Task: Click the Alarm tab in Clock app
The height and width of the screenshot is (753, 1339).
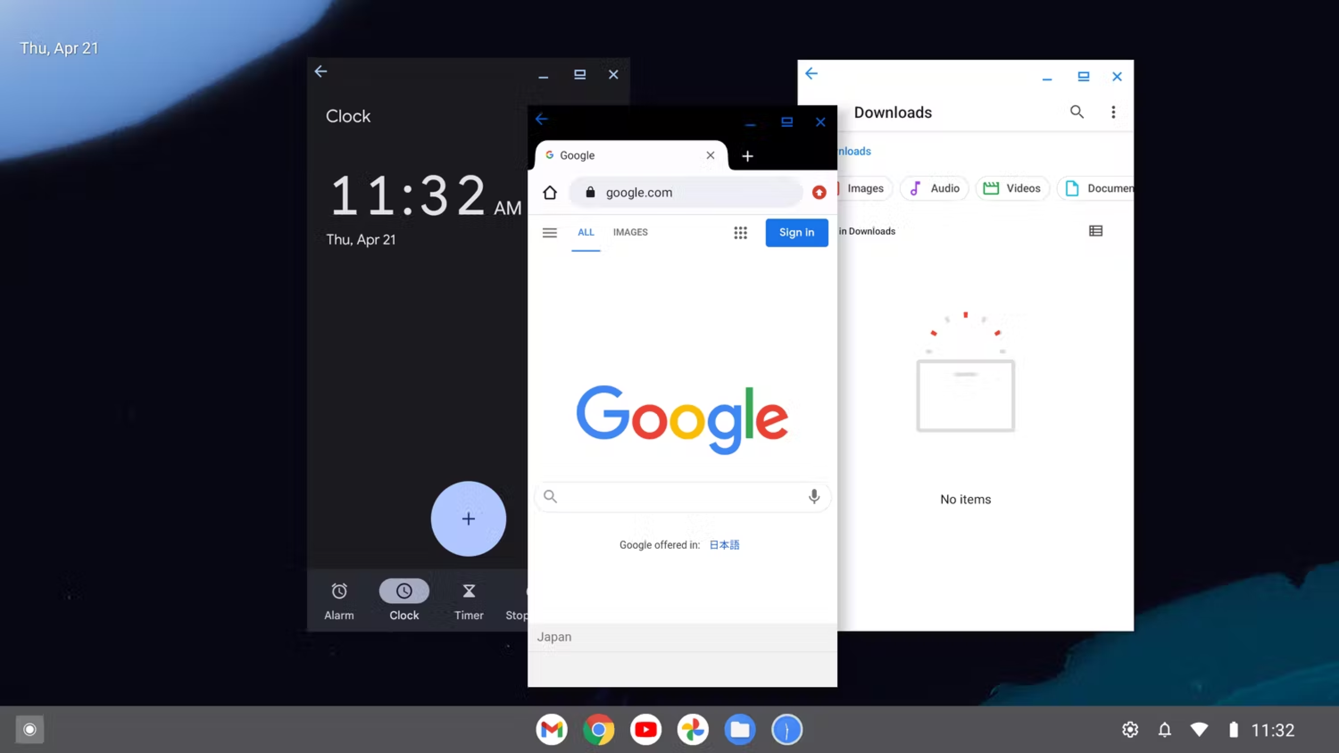Action: 339,600
